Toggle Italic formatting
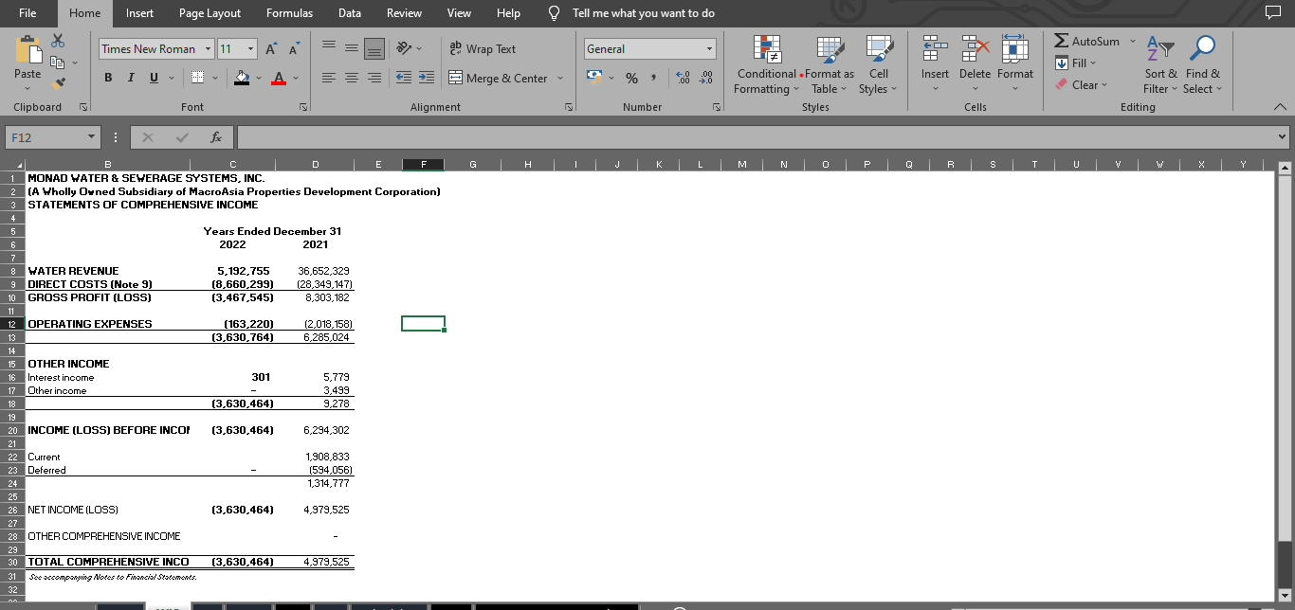 point(129,78)
